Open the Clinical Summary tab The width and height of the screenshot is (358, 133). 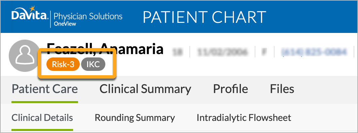pyautogui.click(x=145, y=89)
